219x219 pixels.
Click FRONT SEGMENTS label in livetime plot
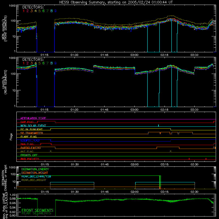click(38, 210)
